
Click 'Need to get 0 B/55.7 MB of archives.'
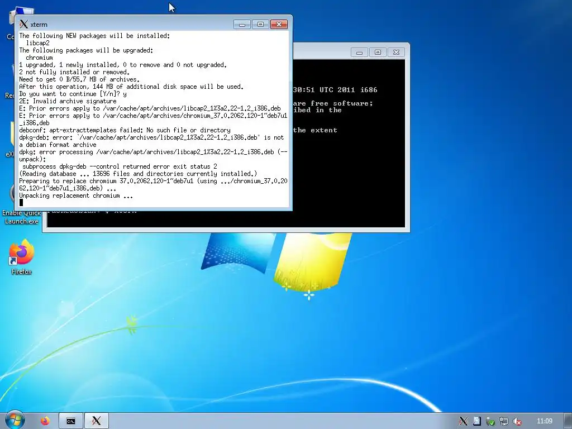(x=79, y=79)
